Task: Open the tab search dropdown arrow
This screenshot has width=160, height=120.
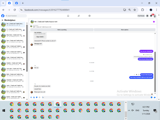Action: click(x=3, y=3)
